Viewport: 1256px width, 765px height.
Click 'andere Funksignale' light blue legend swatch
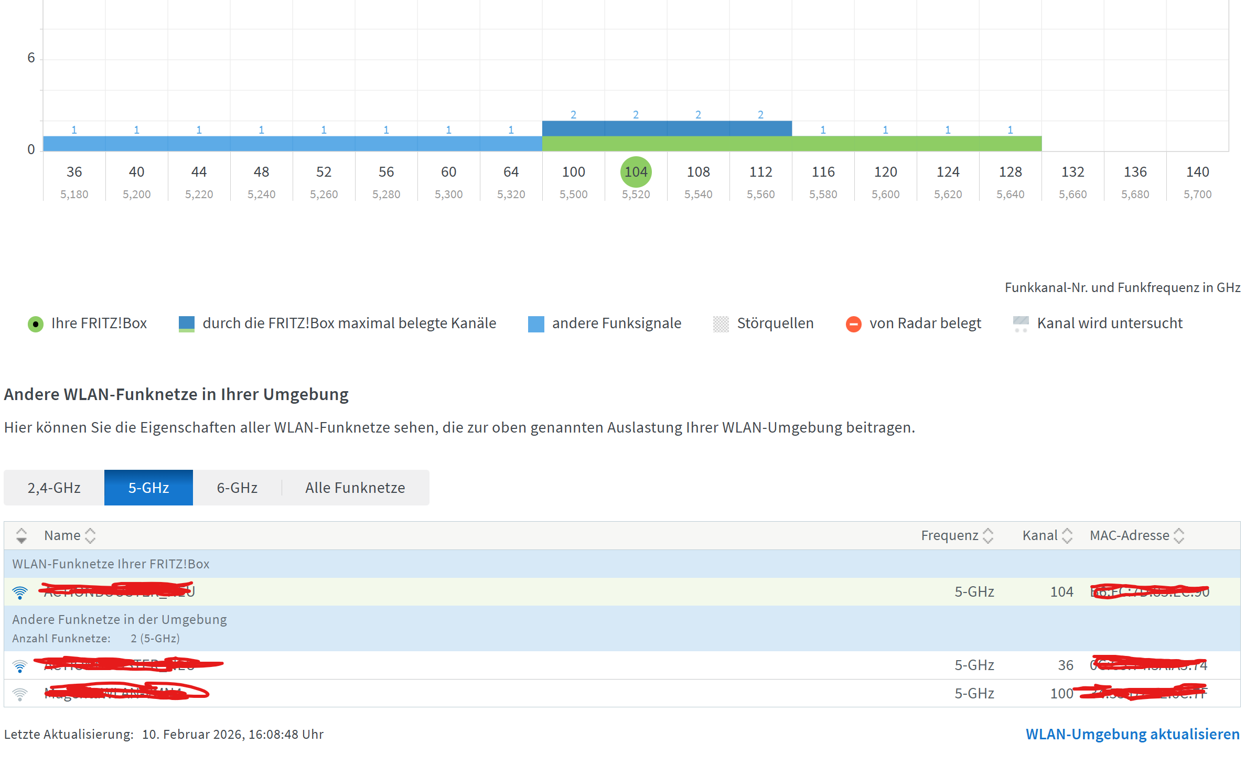[535, 324]
